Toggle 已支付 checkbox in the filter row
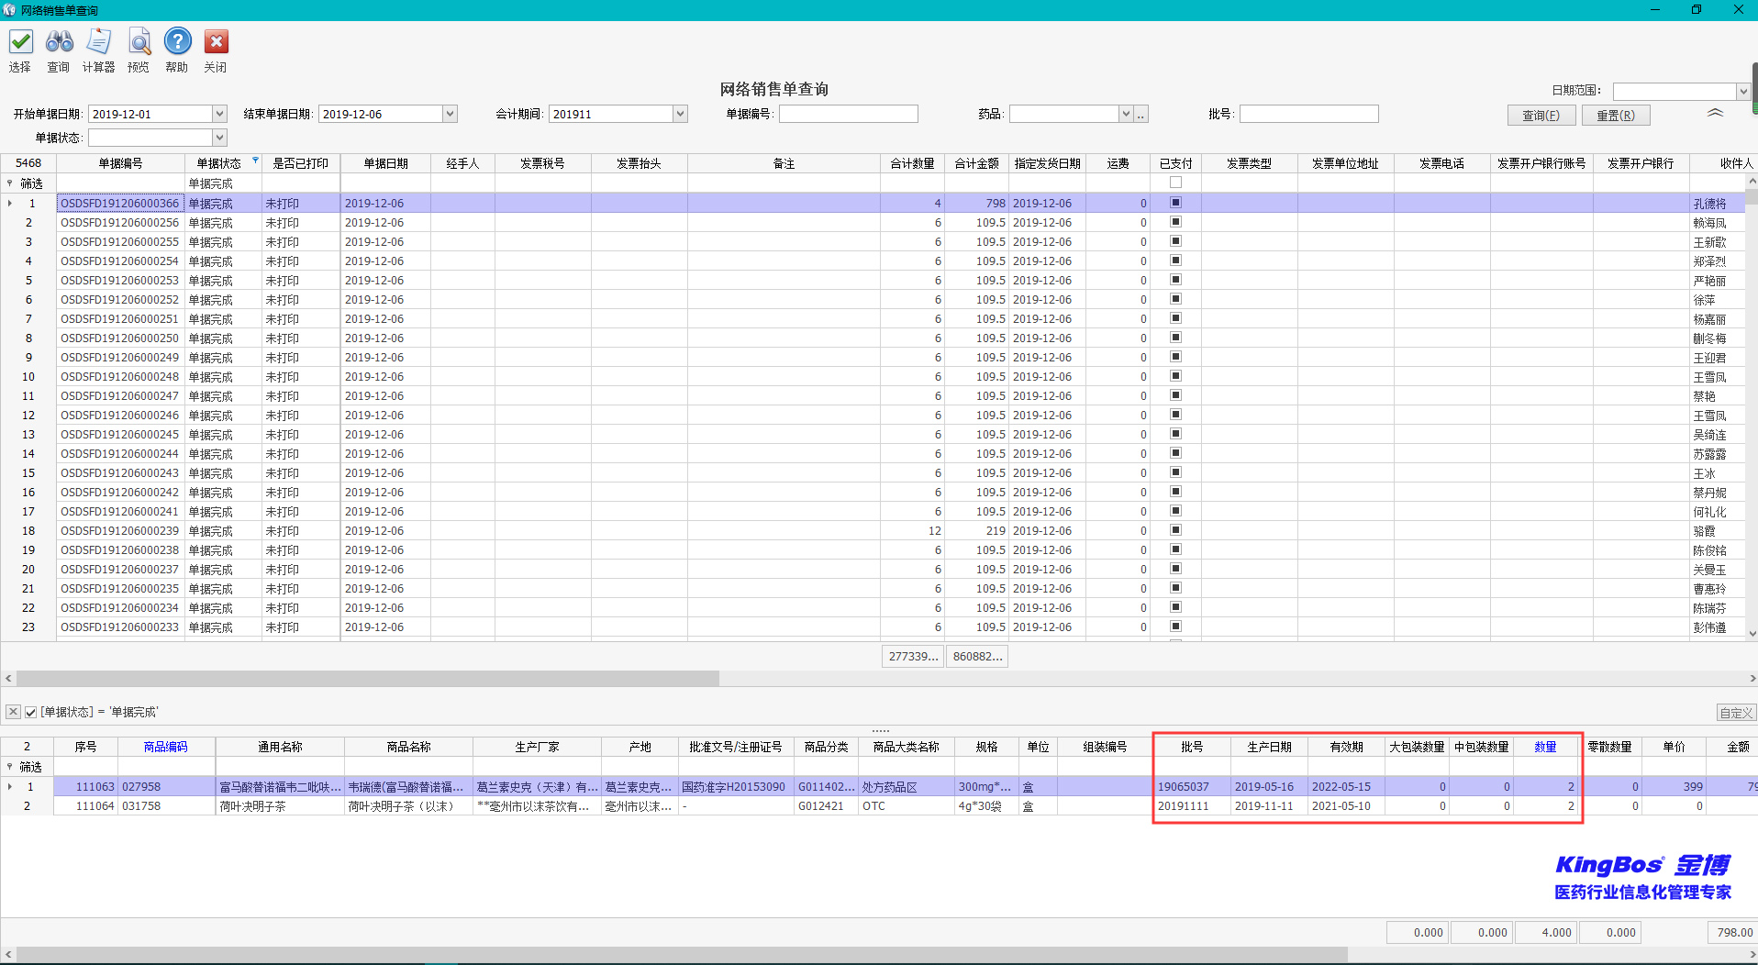The width and height of the screenshot is (1758, 965). tap(1175, 183)
